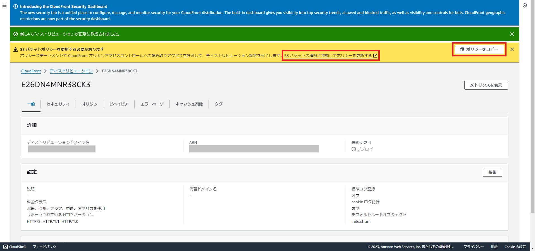Screen dimensions: 535x251
Task: Click メトリクスを表示 button
Action: tap(486, 85)
